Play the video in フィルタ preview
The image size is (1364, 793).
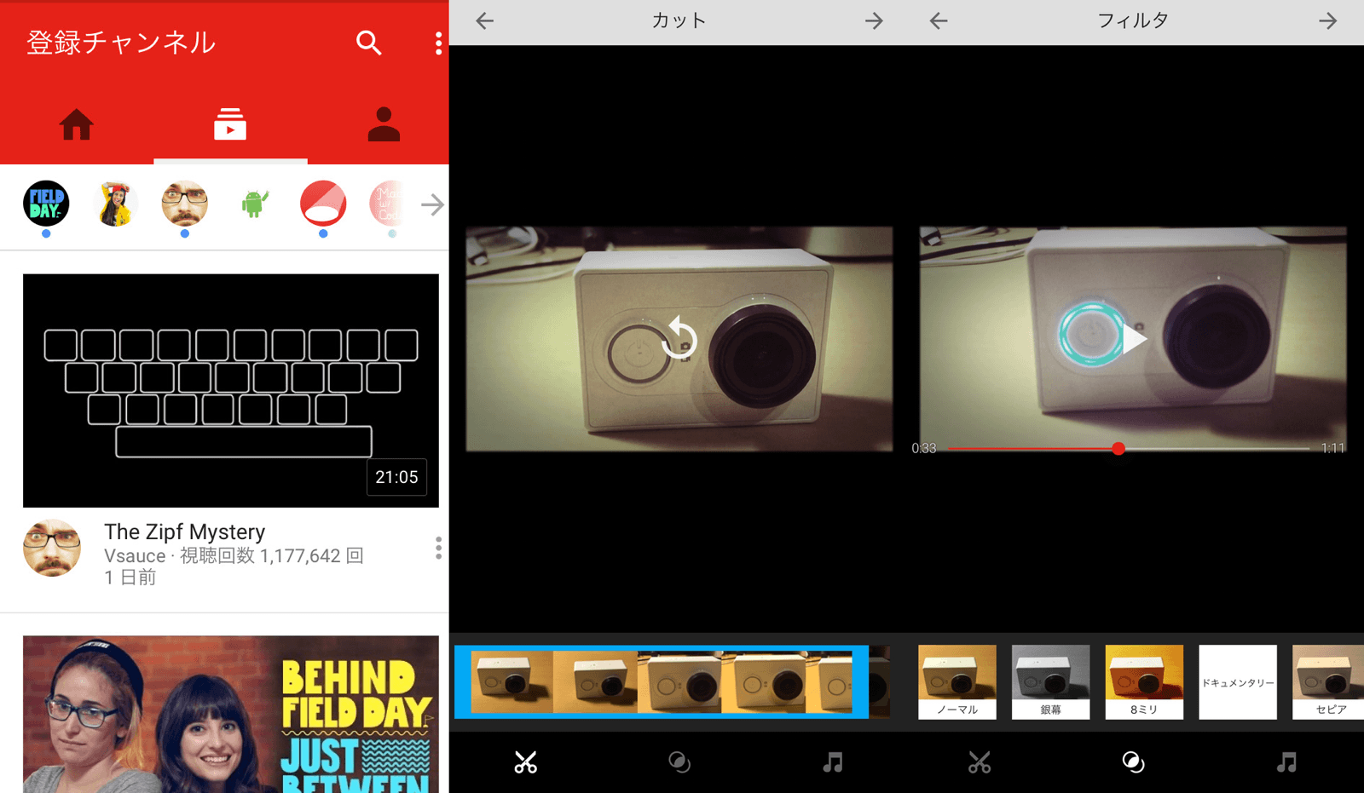click(1133, 339)
